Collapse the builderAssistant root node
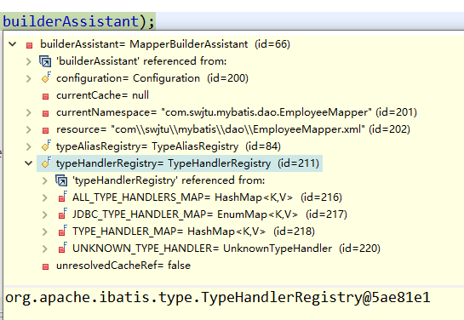The height and width of the screenshot is (320, 464). [x=13, y=44]
